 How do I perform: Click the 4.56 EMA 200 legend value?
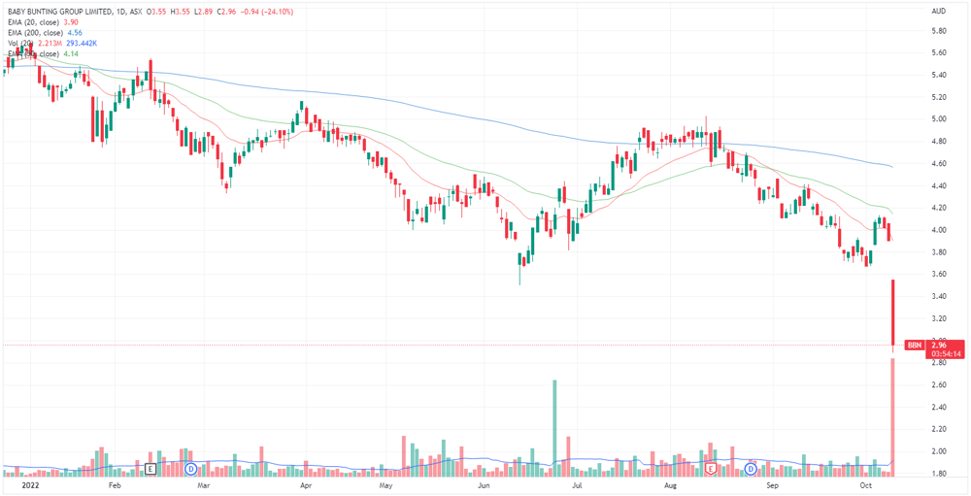73,33
